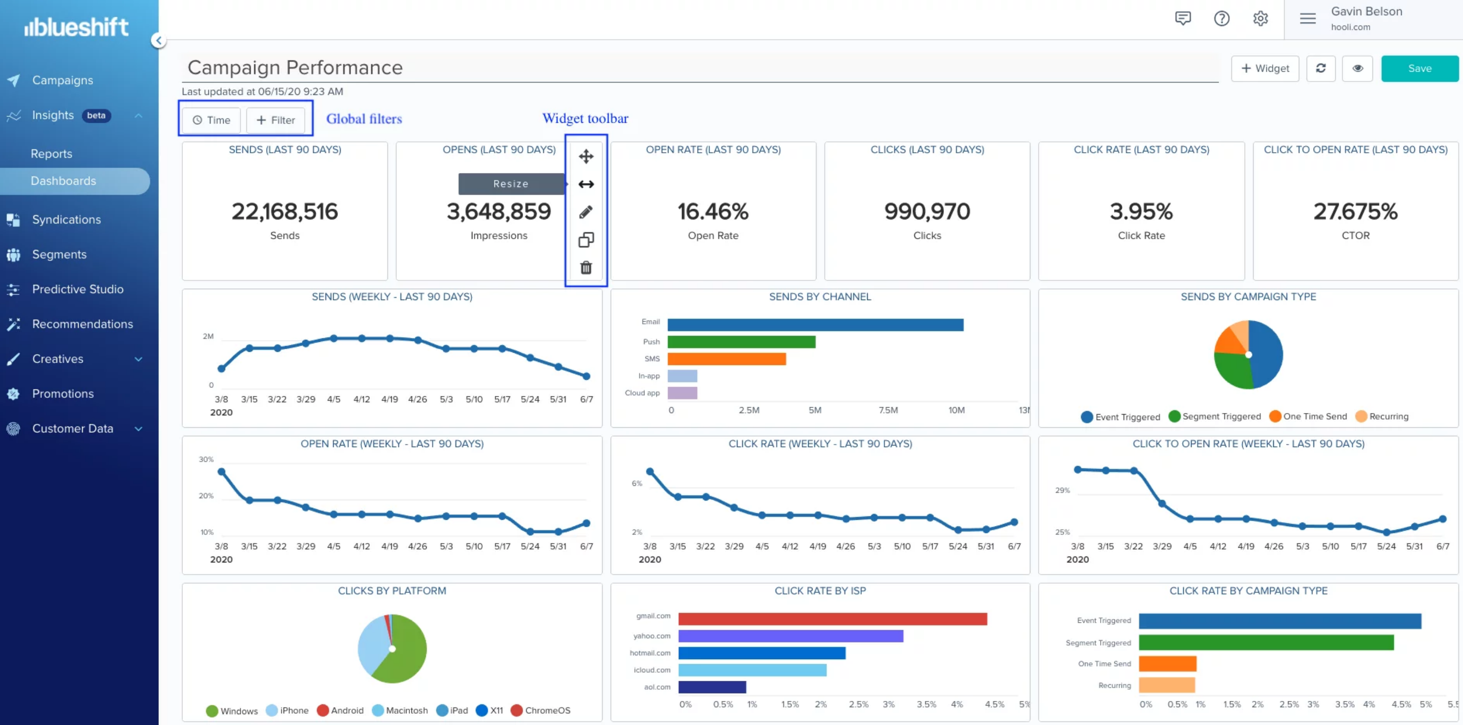
Task: Open the settings gear icon
Action: point(1260,19)
